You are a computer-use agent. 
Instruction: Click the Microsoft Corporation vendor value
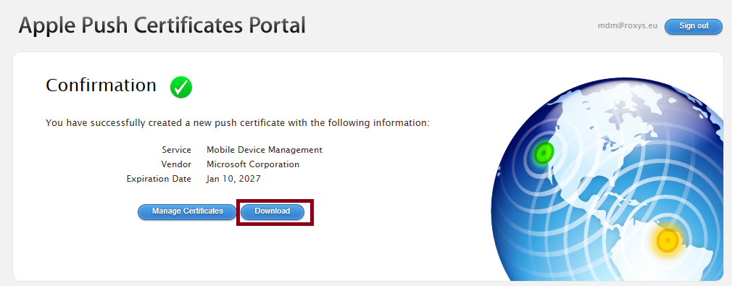(x=252, y=164)
